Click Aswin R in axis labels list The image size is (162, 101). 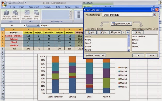click(135, 47)
